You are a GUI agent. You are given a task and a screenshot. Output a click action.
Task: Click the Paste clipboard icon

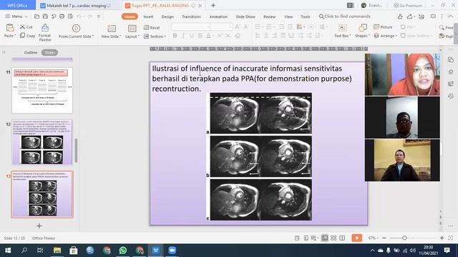[9, 28]
